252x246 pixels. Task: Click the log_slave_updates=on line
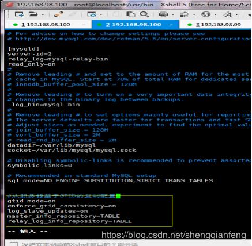coord(48,211)
